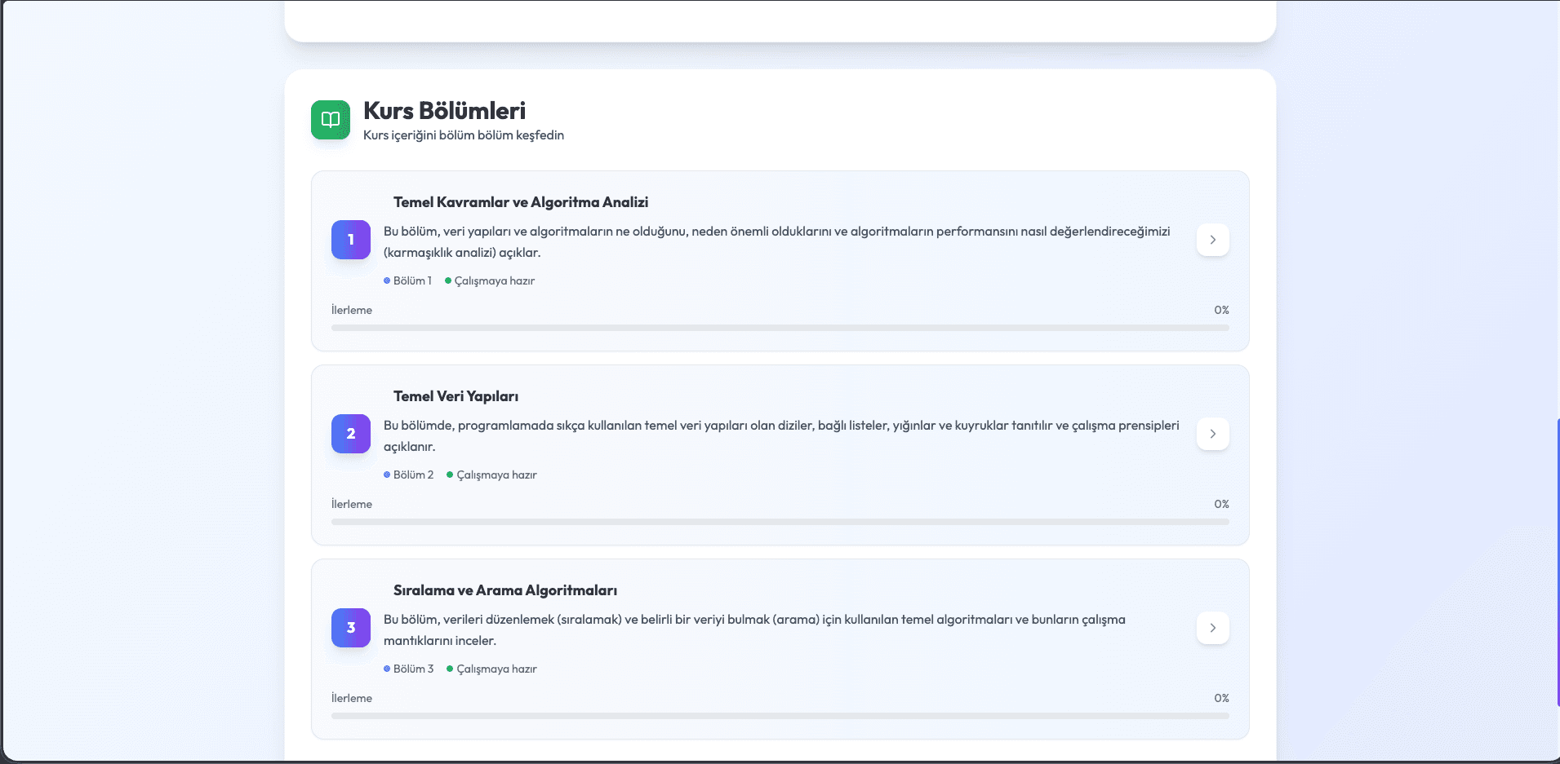Click the Bölüm 3 tag
This screenshot has width=1560, height=764.
click(x=412, y=669)
